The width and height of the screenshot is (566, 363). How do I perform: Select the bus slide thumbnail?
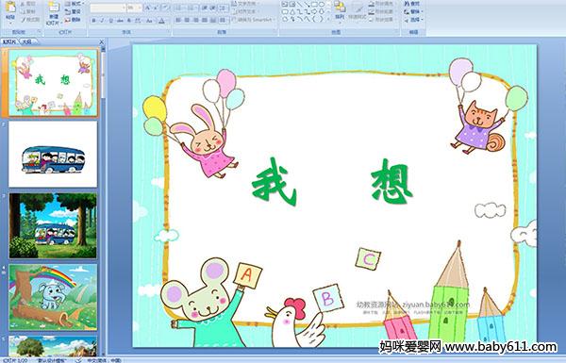tap(53, 154)
